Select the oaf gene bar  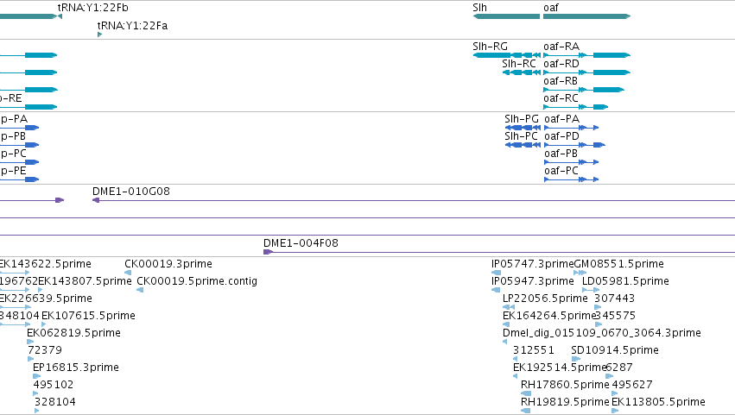[x=586, y=16]
